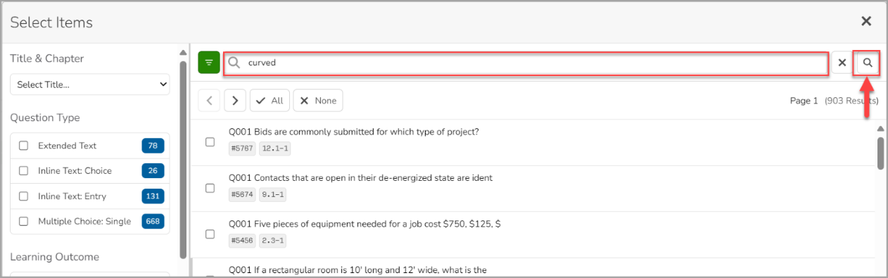Click the 9.1-1 chapter tag
This screenshot has width=888, height=278.
[272, 195]
